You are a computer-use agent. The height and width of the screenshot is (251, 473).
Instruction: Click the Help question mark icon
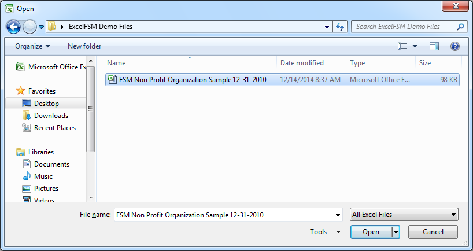click(454, 46)
